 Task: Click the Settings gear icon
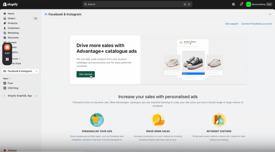[5, 150]
